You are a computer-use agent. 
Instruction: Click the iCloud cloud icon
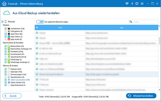pyautogui.click(x=6, y=13)
